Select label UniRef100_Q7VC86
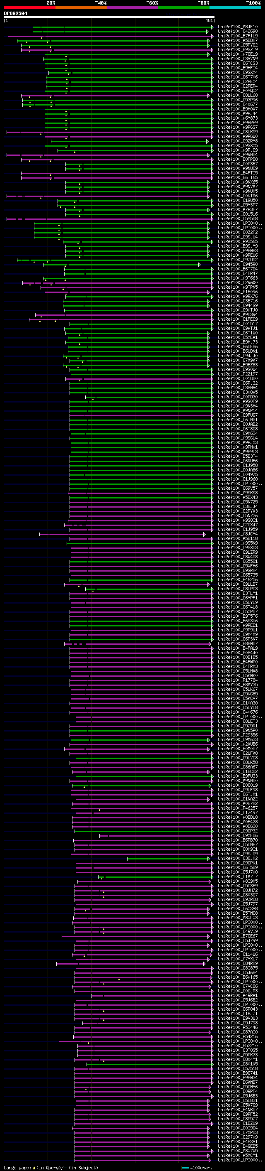265x1171 pixels. (237, 987)
